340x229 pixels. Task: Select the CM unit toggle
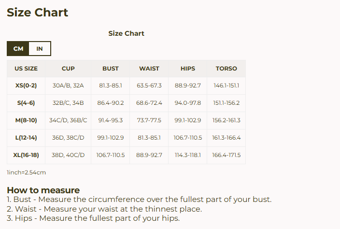point(18,49)
